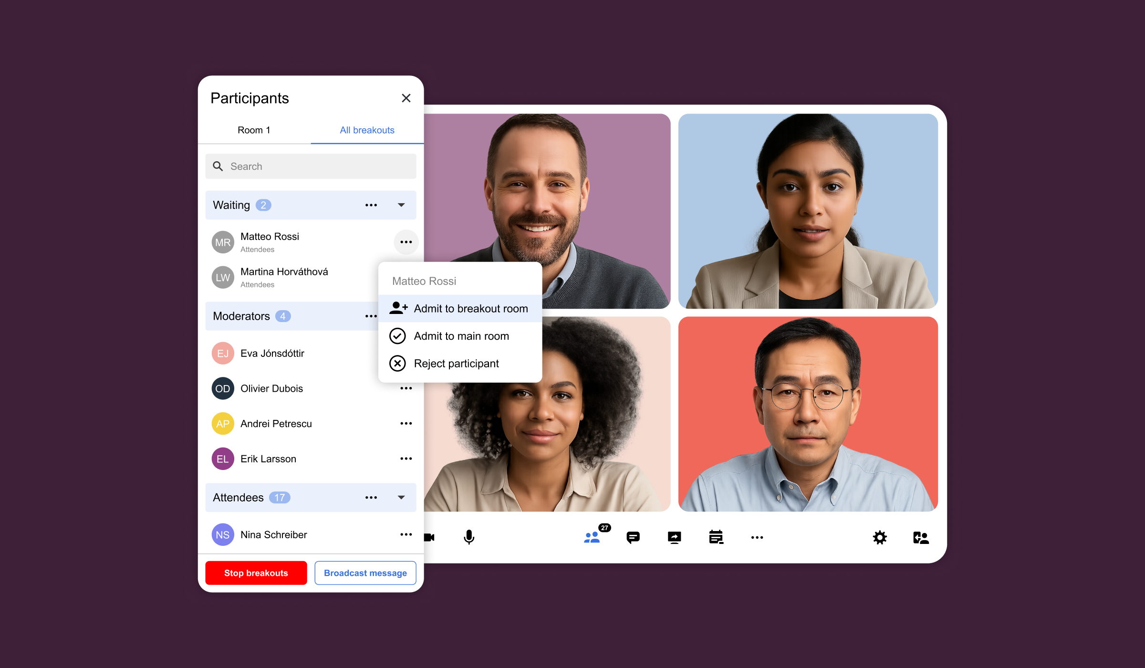Switch to the All breakouts tab
1145x668 pixels.
point(367,130)
